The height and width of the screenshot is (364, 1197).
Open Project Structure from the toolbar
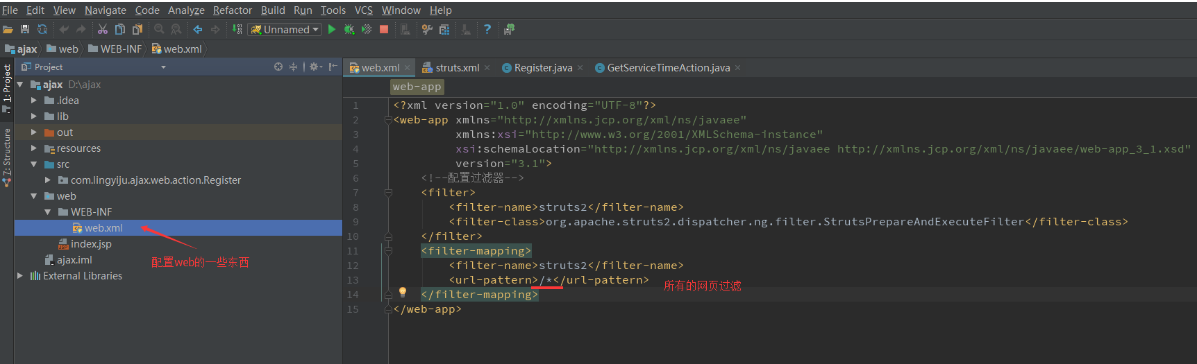[x=444, y=29]
